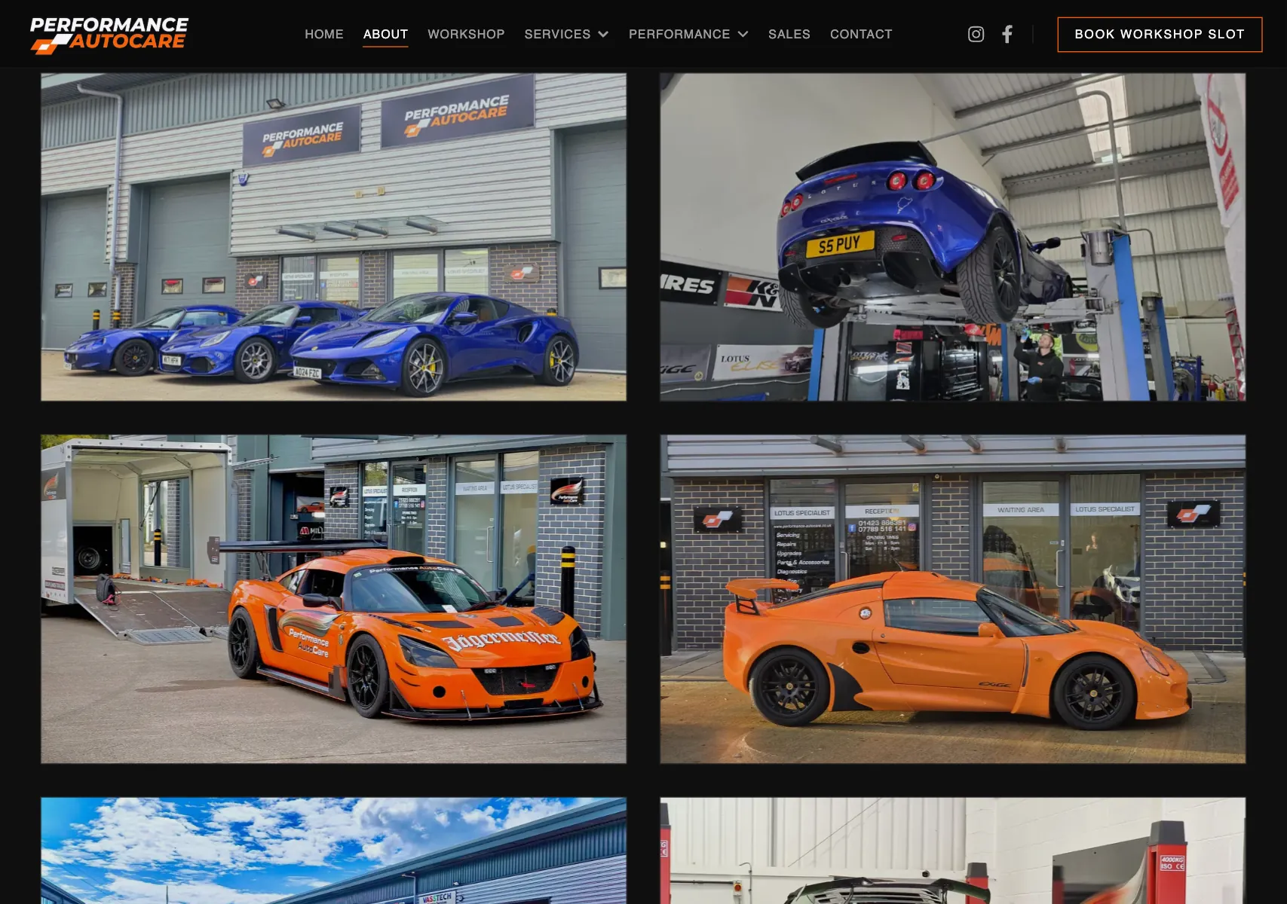Open photo of blue Lotus on lift

coord(953,237)
